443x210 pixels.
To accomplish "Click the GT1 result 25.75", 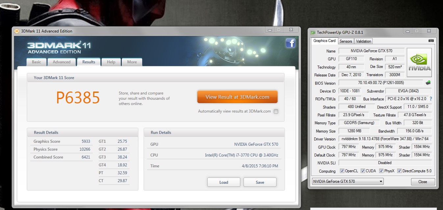I will (122, 141).
